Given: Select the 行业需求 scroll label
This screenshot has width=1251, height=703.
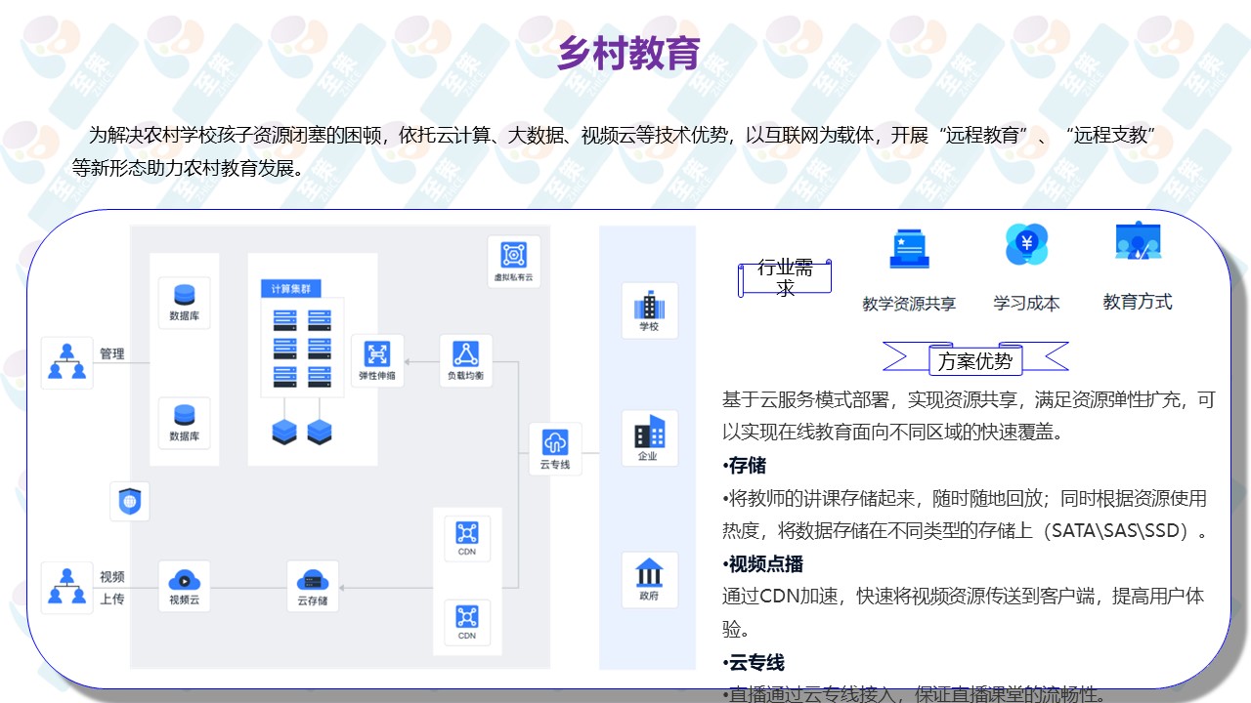Looking at the screenshot, I should 785,277.
